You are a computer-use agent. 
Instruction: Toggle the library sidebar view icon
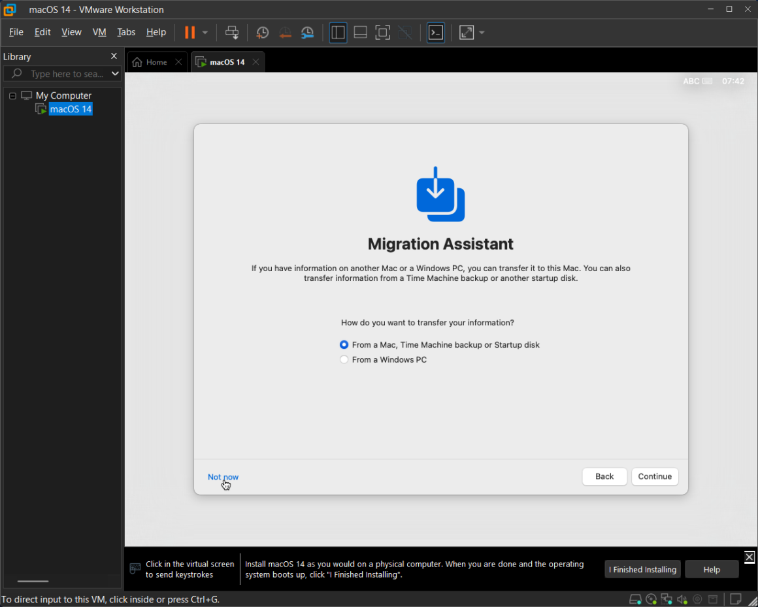[338, 33]
